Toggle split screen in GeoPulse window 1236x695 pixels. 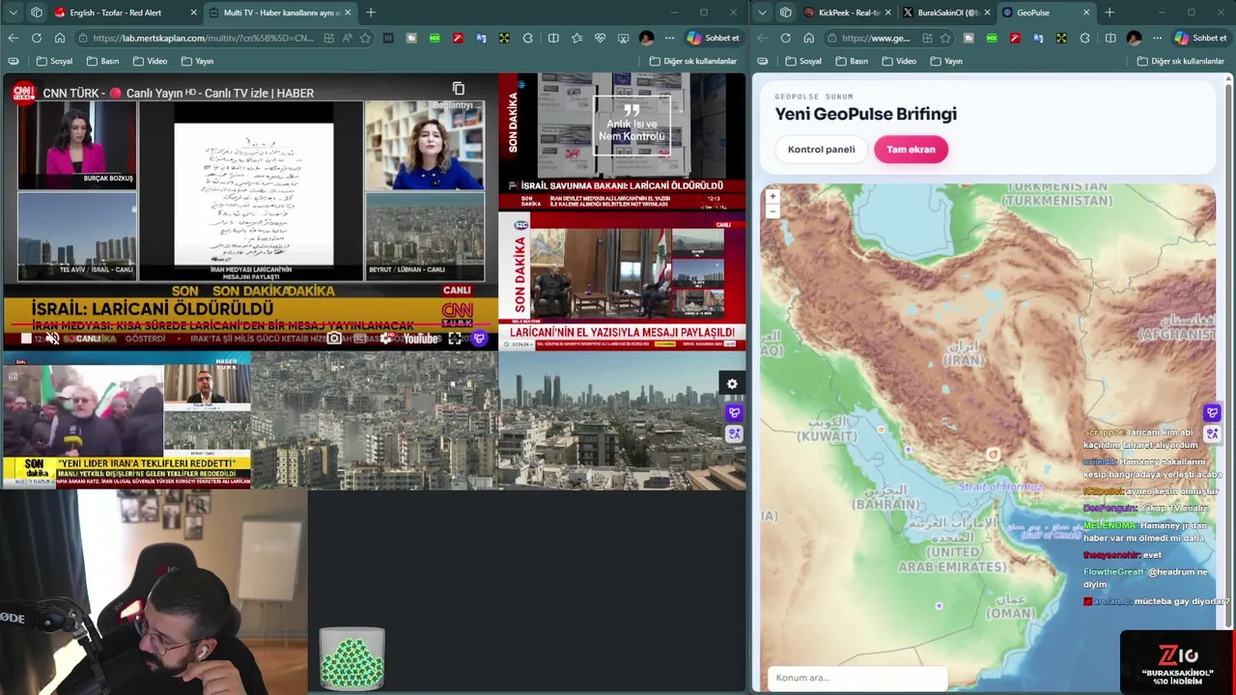pyautogui.click(x=1110, y=38)
